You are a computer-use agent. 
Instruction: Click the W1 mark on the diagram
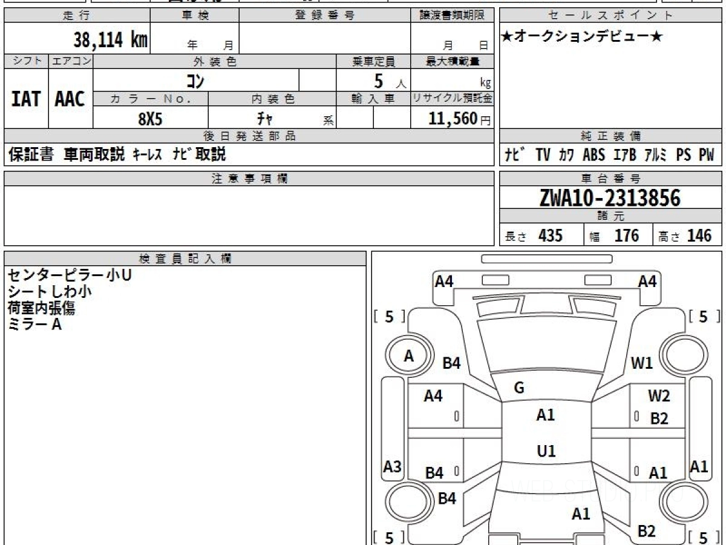(x=642, y=363)
